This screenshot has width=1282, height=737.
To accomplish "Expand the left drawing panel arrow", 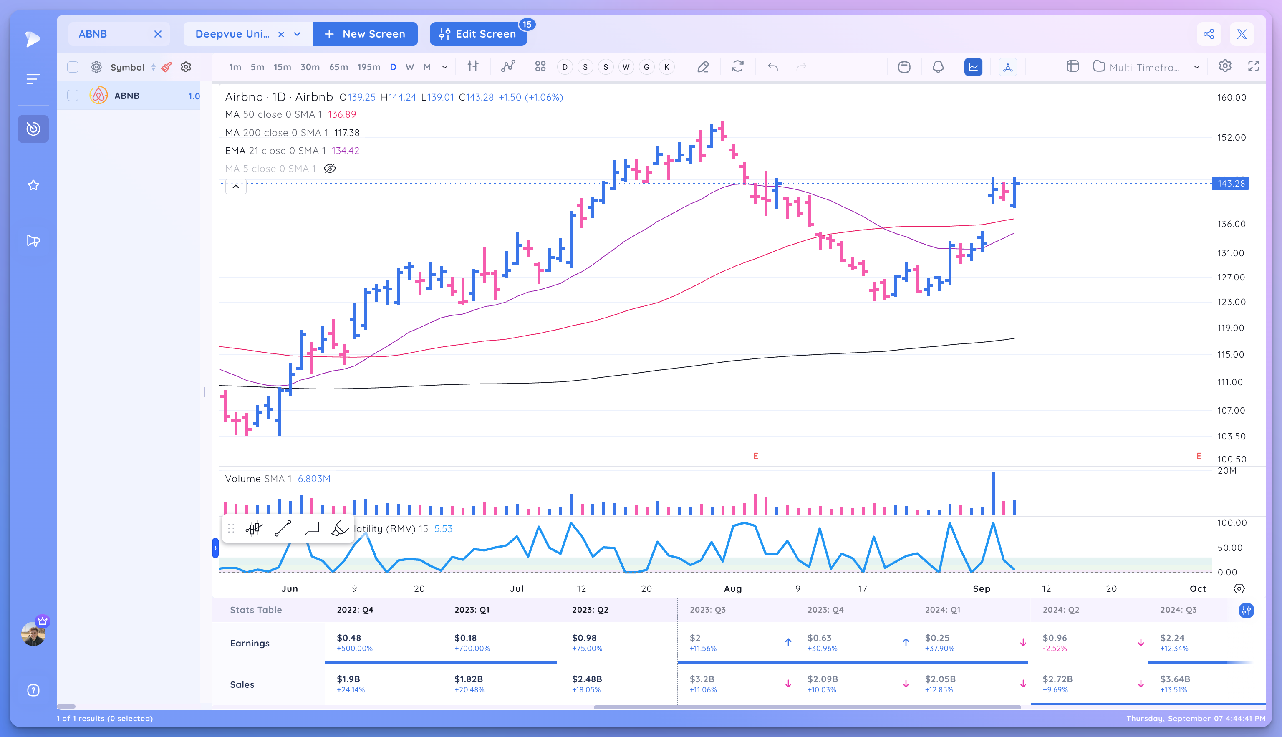I will click(x=215, y=548).
